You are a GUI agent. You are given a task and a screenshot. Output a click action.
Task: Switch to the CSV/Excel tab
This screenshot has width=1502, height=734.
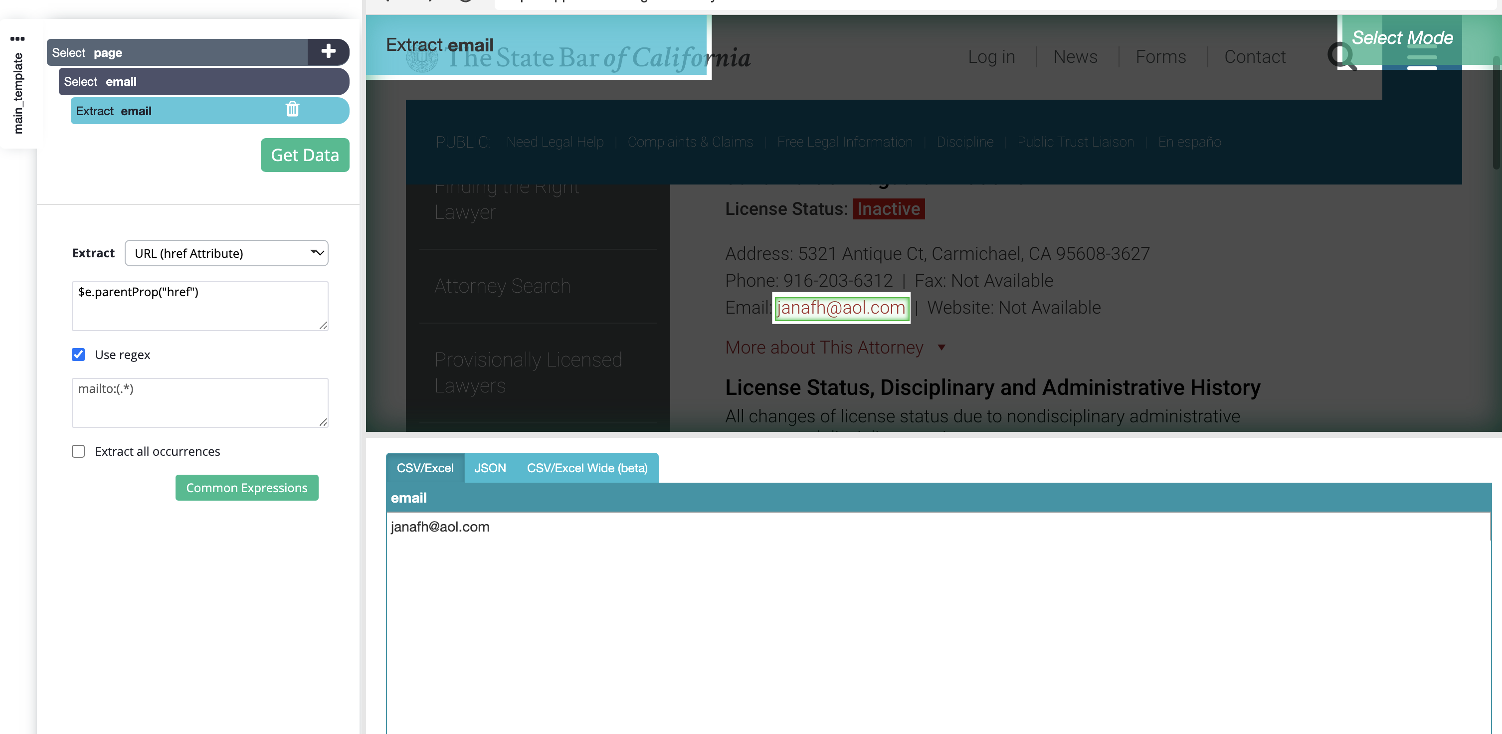tap(425, 468)
